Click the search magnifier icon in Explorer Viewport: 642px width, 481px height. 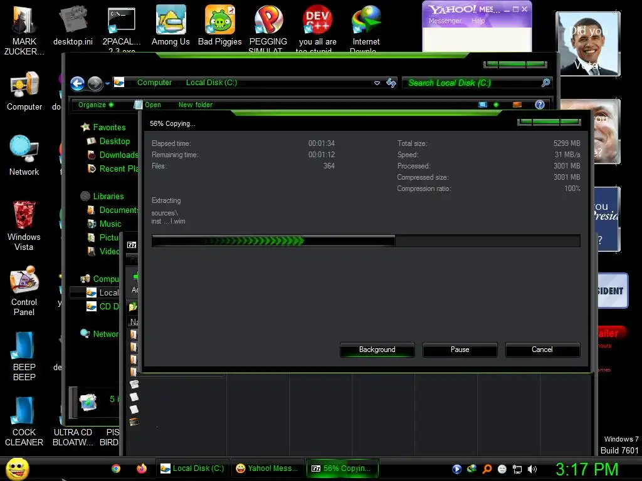point(545,83)
